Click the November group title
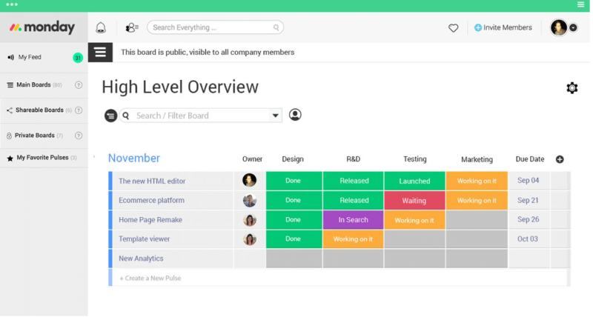Screen dimensions: 593x317 coord(134,158)
